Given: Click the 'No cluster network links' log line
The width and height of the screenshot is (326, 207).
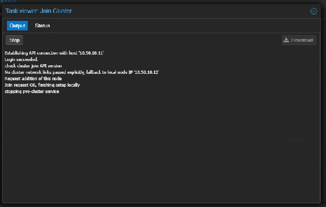Looking at the screenshot, I should pos(82,72).
